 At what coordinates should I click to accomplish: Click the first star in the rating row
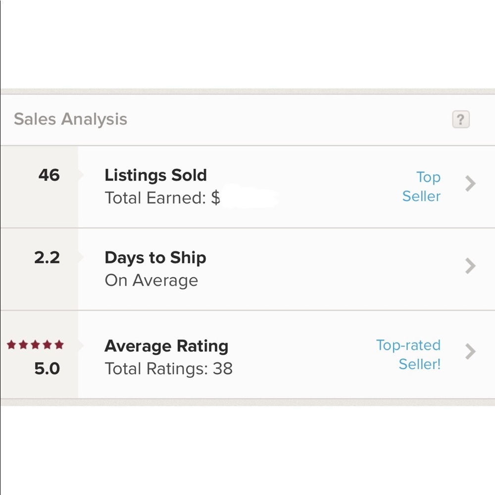11,344
